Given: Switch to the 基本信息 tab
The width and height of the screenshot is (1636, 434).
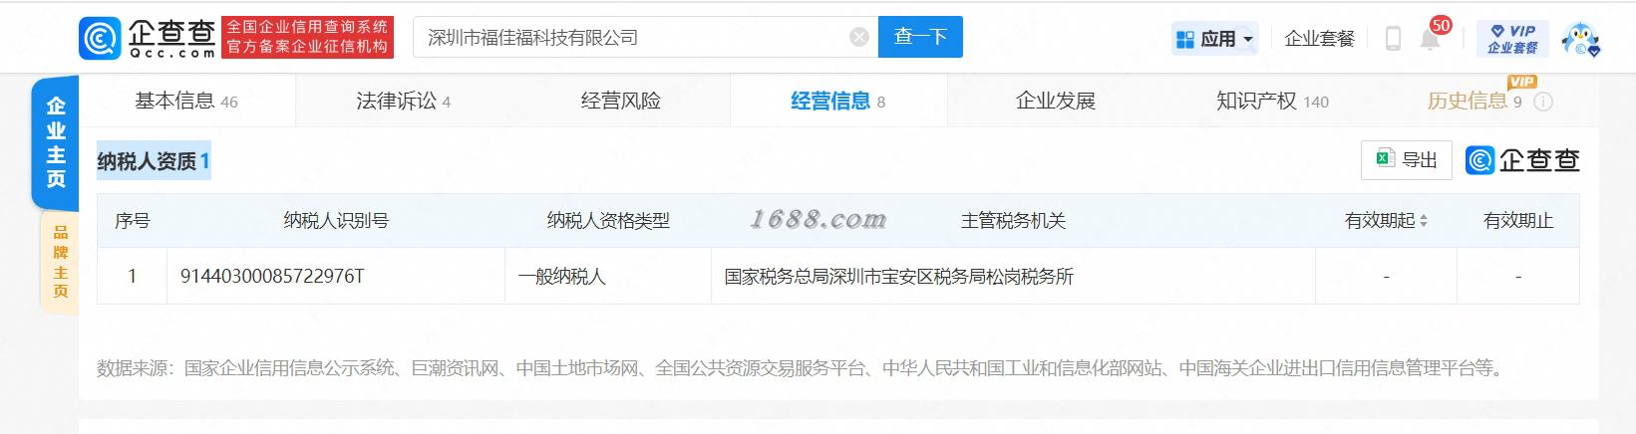Looking at the screenshot, I should (186, 101).
